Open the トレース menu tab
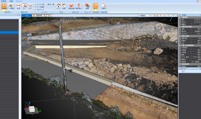Viewport: 201px width, 119px height. 19,1
